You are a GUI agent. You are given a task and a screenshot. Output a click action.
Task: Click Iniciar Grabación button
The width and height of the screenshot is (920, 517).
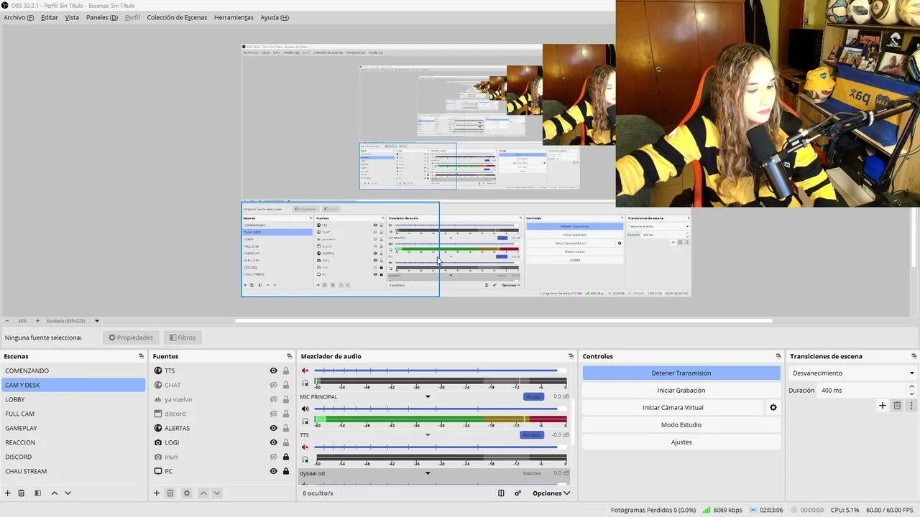pyautogui.click(x=681, y=391)
